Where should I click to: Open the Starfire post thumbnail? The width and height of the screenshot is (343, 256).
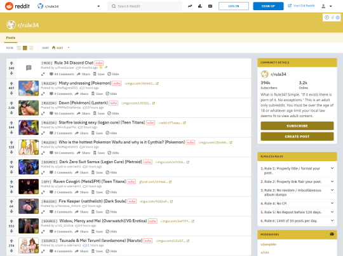pyautogui.click(x=29, y=127)
